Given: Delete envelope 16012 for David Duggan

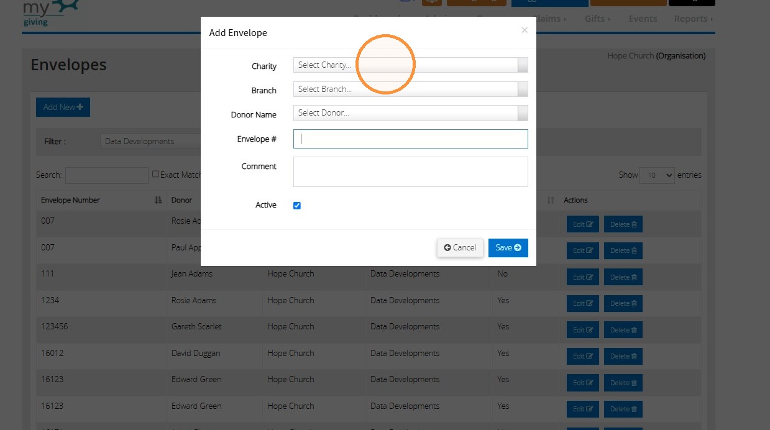Looking at the screenshot, I should pos(623,356).
